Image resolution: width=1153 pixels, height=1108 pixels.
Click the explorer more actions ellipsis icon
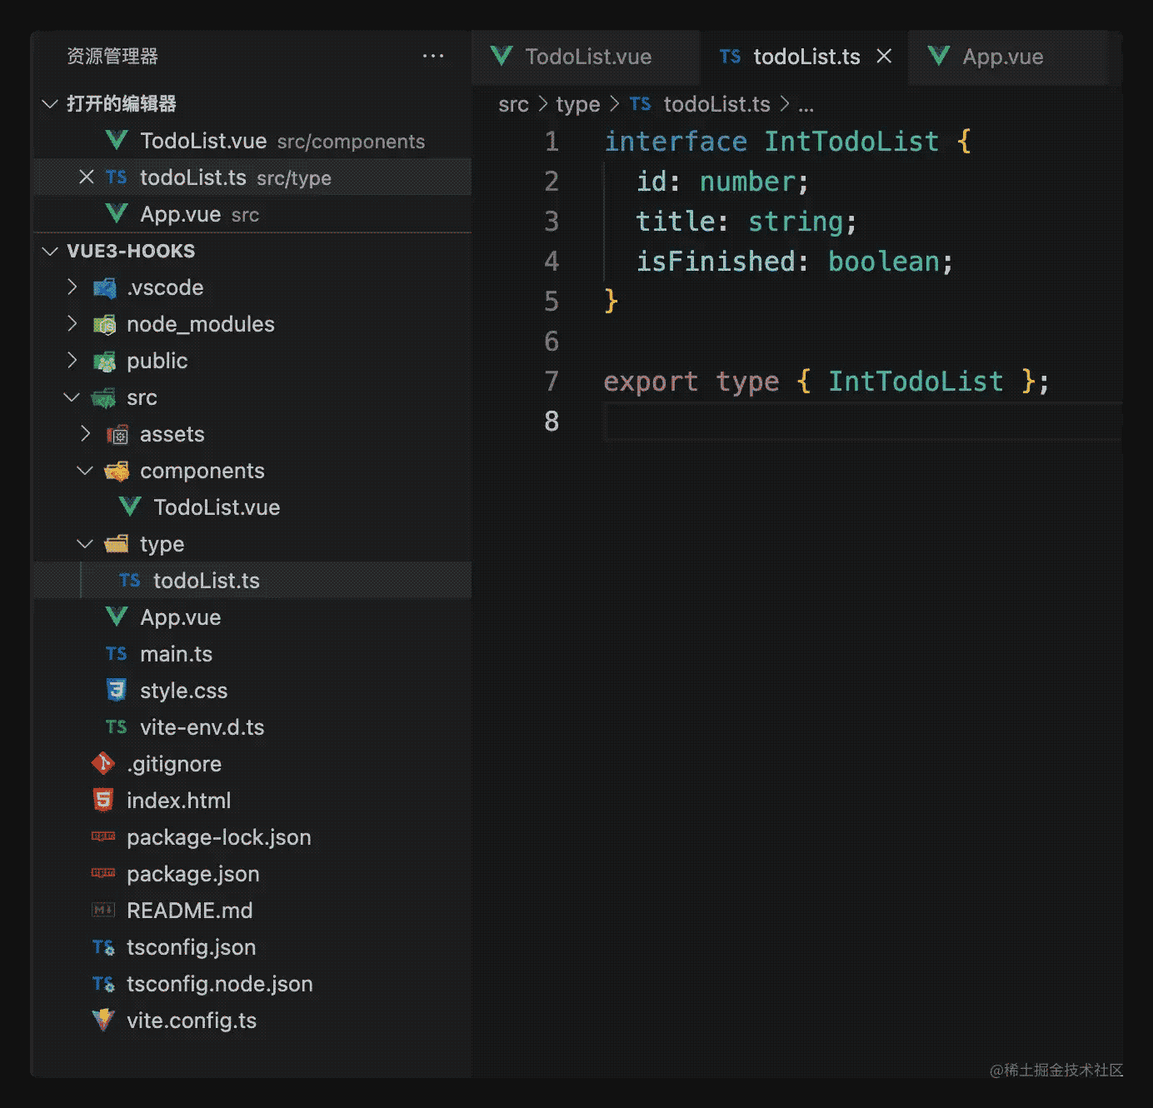(x=432, y=57)
